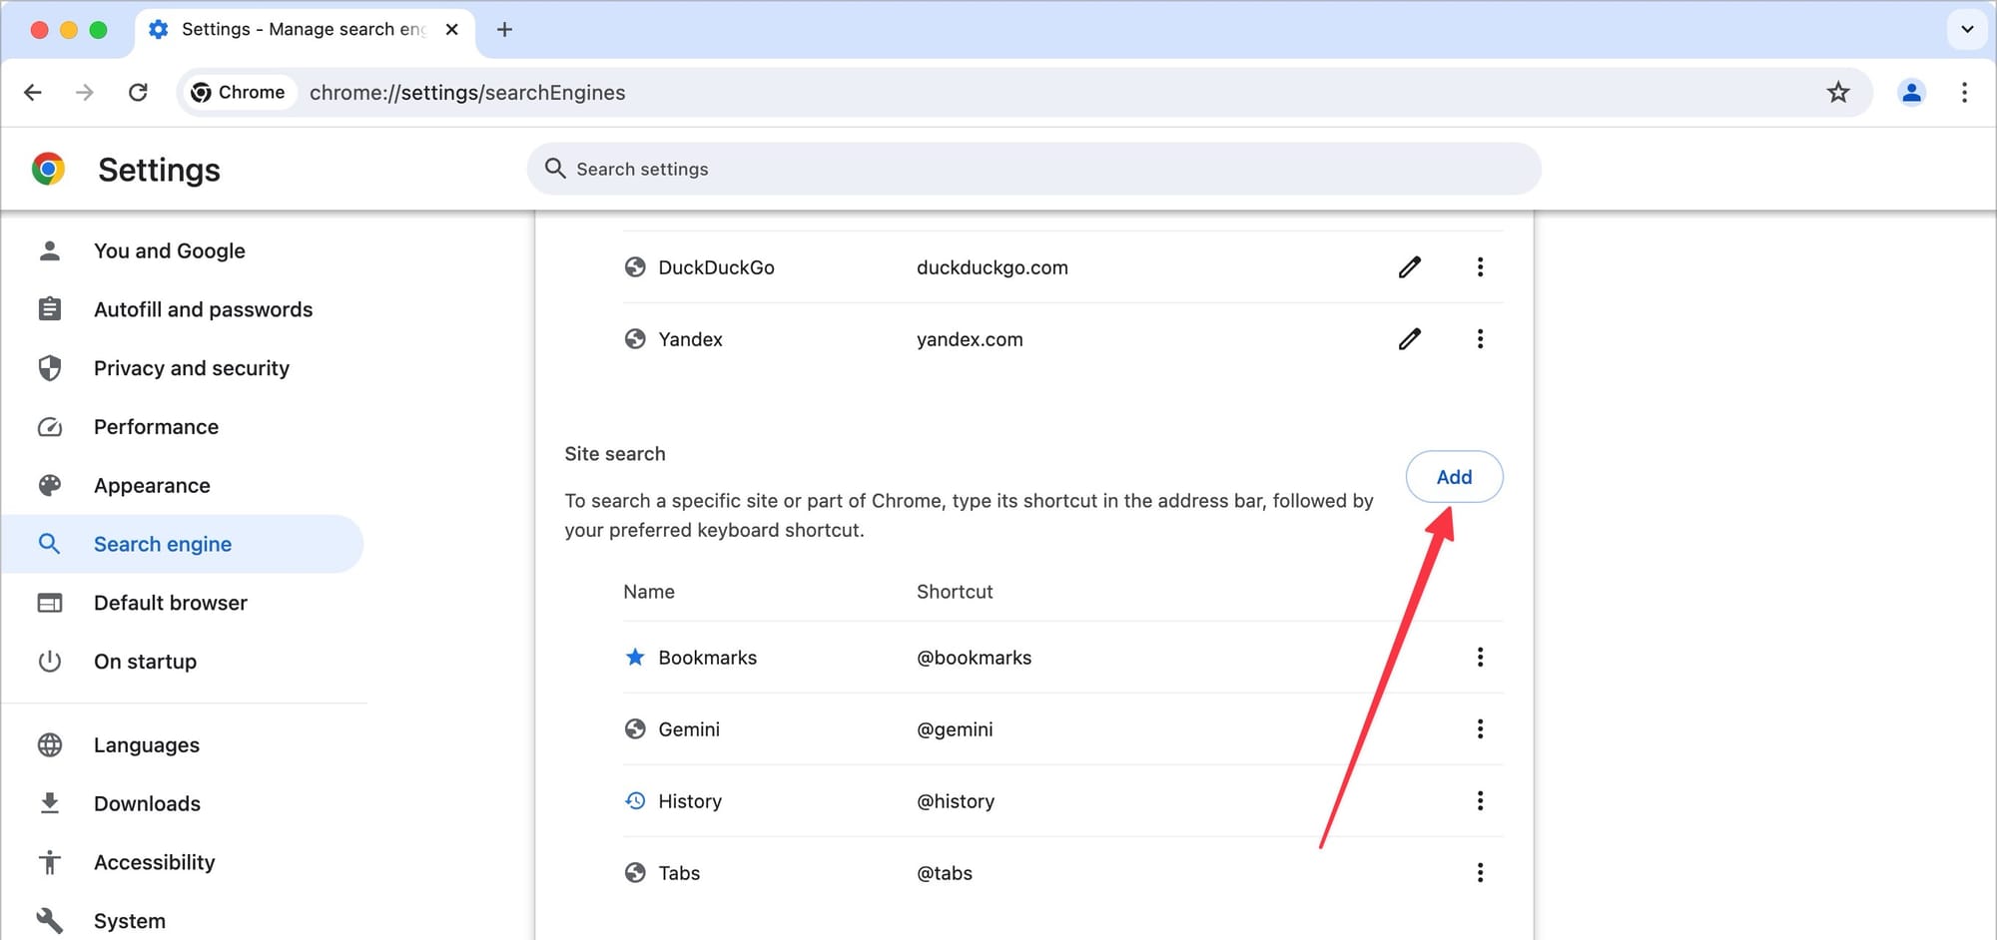Select the @bookmarks shortcut text
The height and width of the screenshot is (940, 1997).
pos(975,658)
